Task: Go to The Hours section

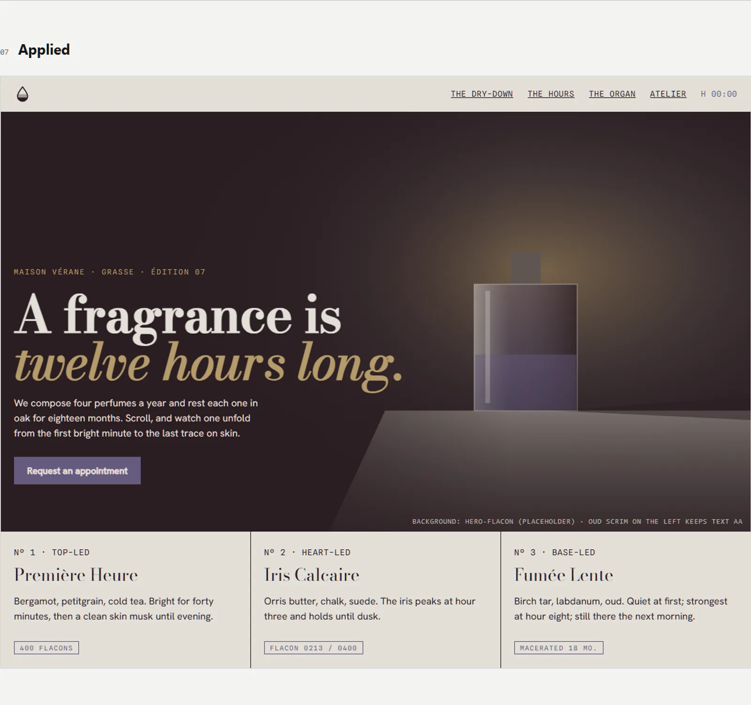Action: [x=551, y=94]
